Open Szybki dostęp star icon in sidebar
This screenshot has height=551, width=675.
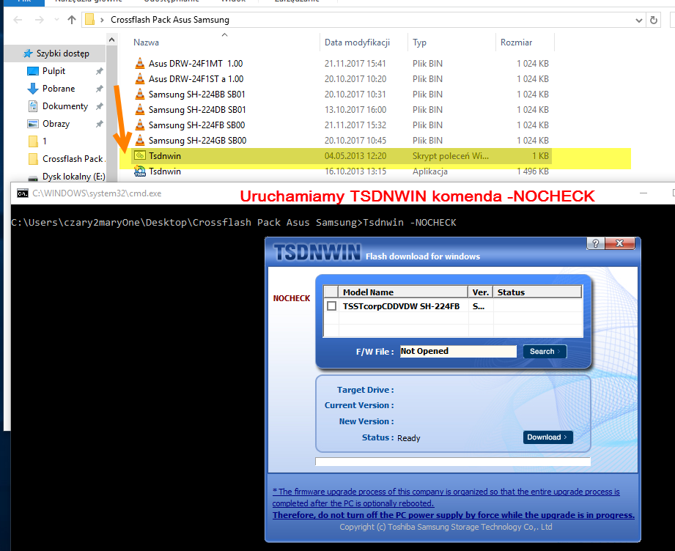(28, 53)
